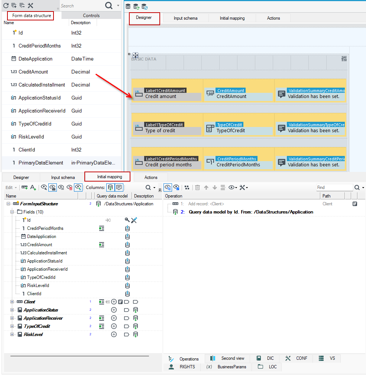
Task: Click the Find input field in operations panel
Action: click(335, 187)
